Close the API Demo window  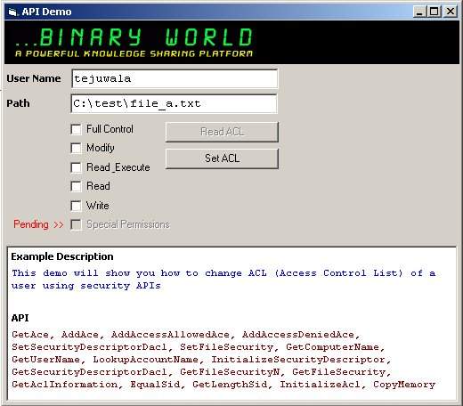click(451, 12)
